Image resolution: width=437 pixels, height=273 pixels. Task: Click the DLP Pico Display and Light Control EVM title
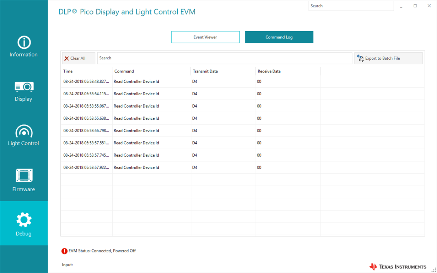[127, 12]
